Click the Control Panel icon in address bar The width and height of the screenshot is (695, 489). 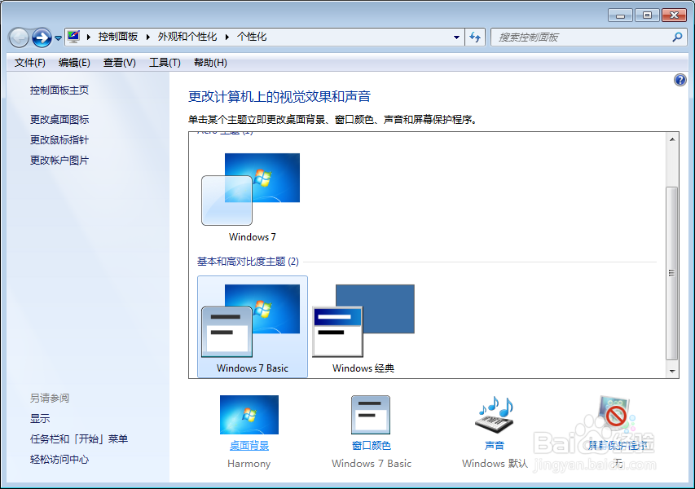point(73,37)
